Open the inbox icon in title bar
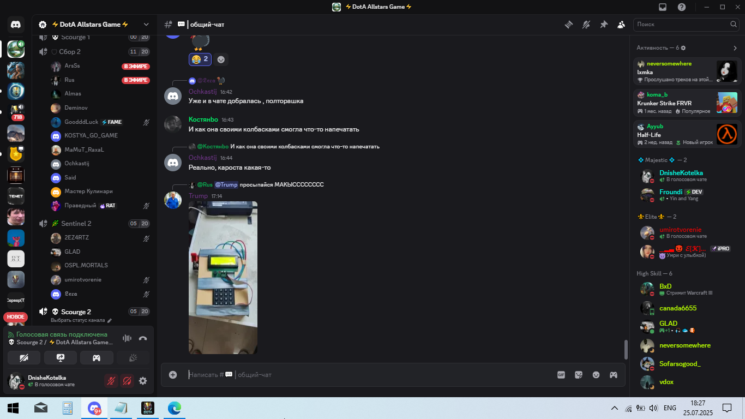 coord(663,7)
